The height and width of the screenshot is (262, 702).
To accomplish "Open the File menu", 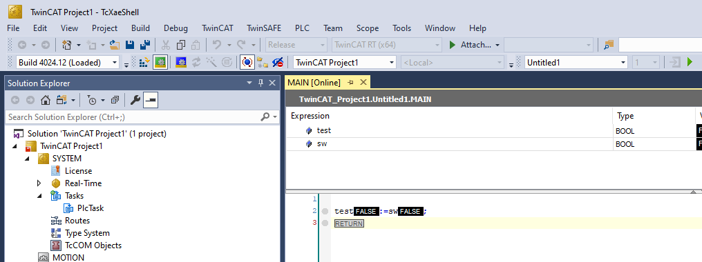I will coord(13,28).
